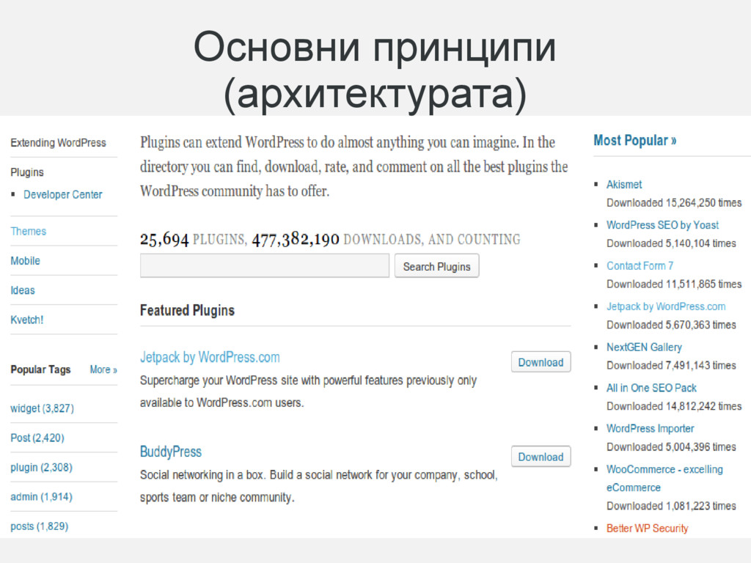Open the Akismet plugin link
The image size is (751, 563).
pos(624,184)
